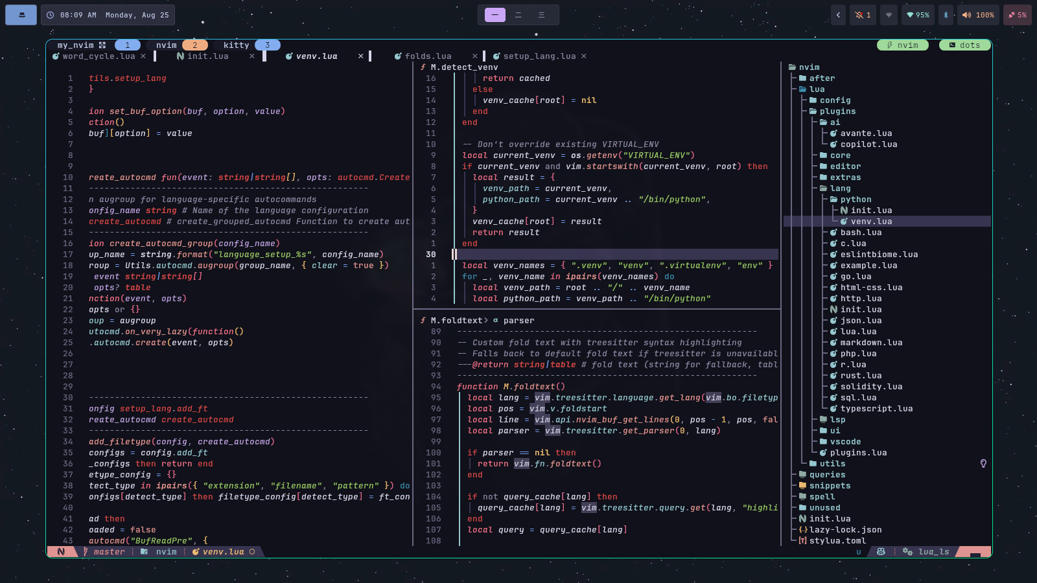
Task: Collapse the python folder in file tree
Action: coord(856,200)
